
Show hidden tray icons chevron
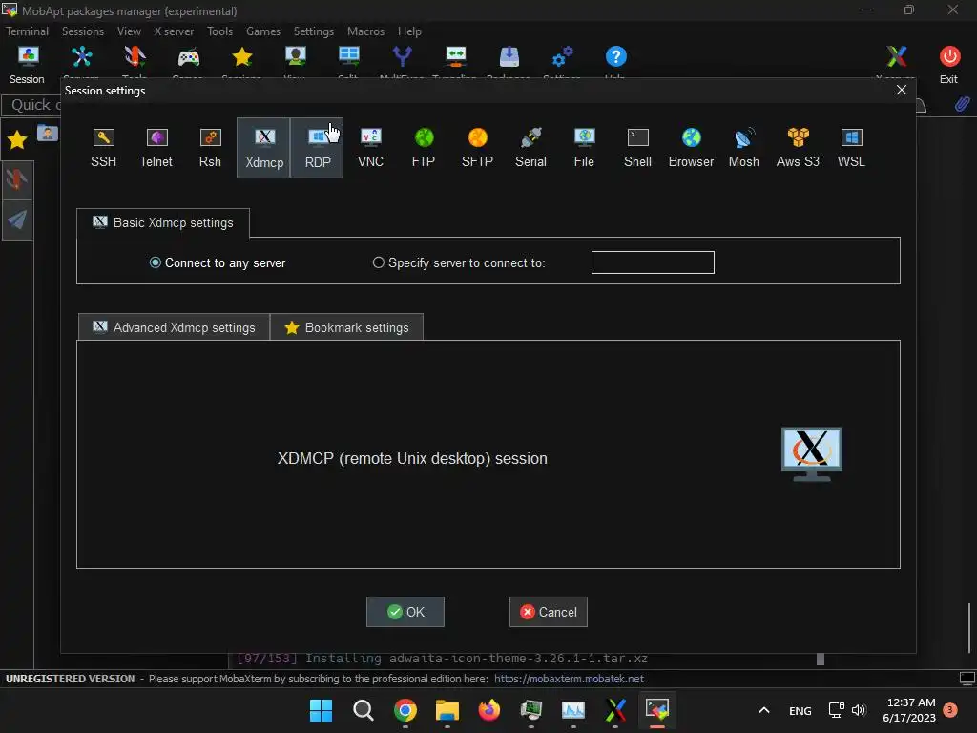(764, 710)
